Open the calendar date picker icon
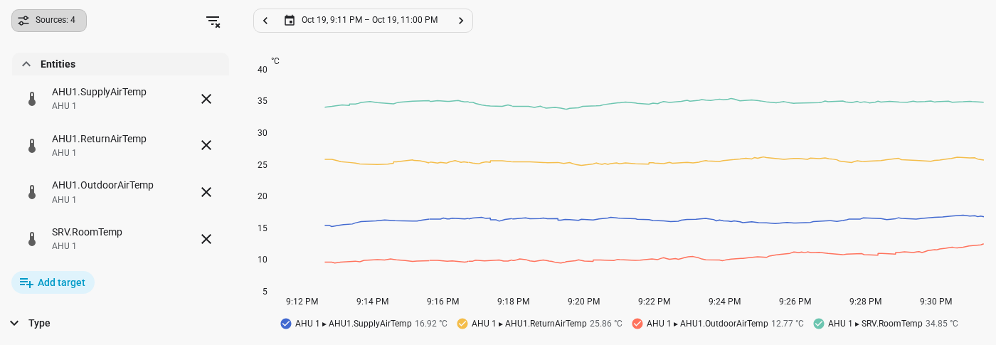 tap(290, 20)
